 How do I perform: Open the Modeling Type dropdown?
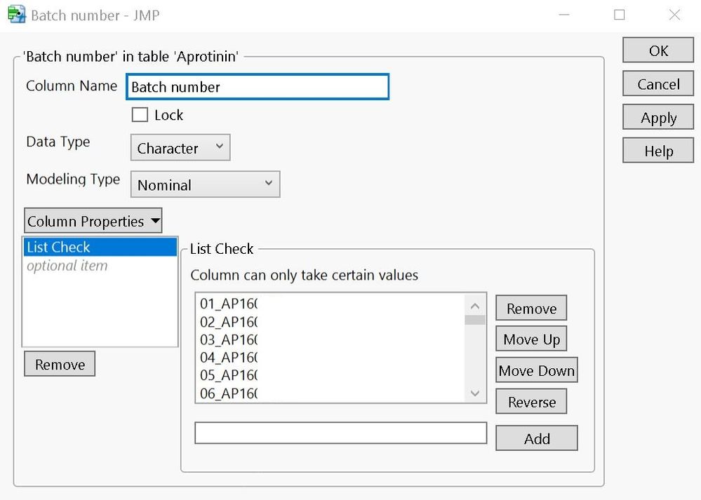pyautogui.click(x=205, y=185)
